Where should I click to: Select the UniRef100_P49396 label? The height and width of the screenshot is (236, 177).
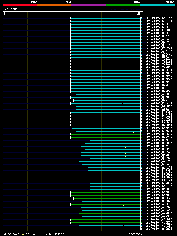159,112
